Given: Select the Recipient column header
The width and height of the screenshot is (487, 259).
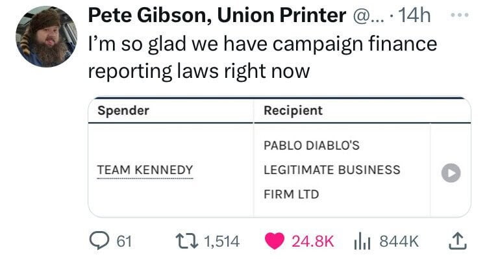Looking at the screenshot, I should tap(293, 110).
